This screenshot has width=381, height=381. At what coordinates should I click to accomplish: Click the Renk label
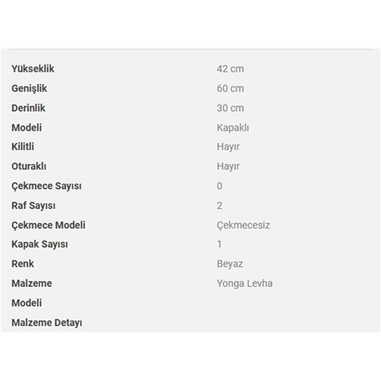coord(23,264)
